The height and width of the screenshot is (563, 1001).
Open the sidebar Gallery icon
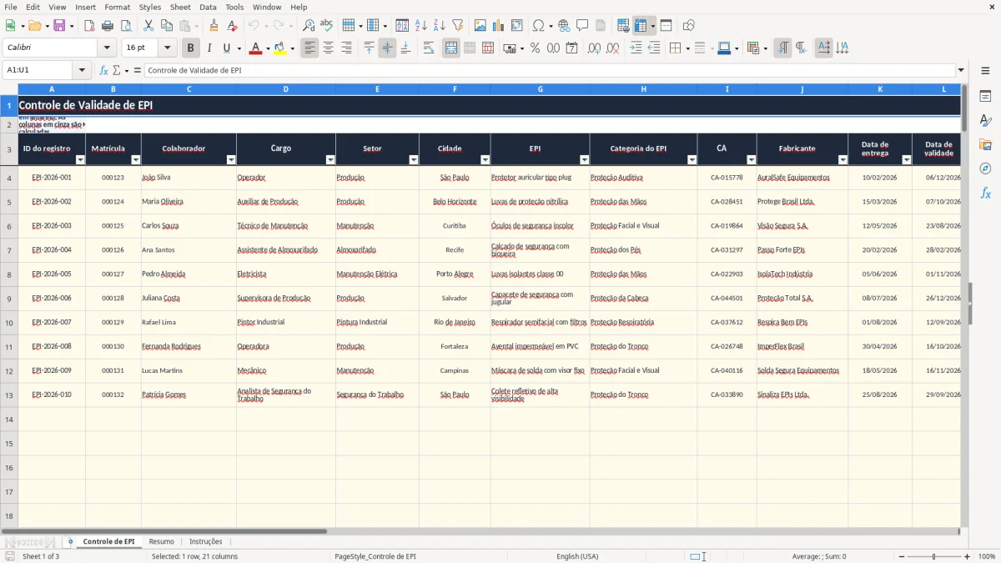coord(985,145)
